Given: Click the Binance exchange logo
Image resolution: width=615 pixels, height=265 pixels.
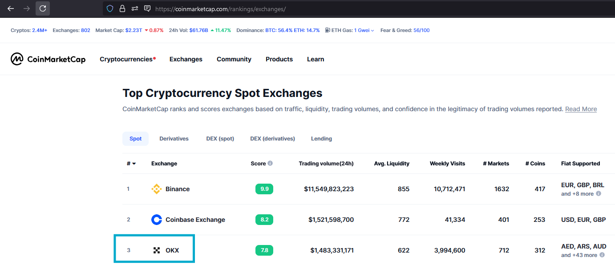Looking at the screenshot, I should coord(157,189).
